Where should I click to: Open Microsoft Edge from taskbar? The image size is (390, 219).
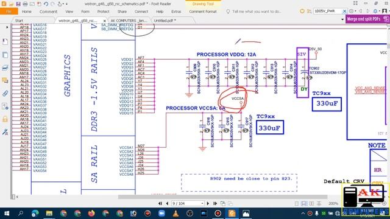(35, 214)
